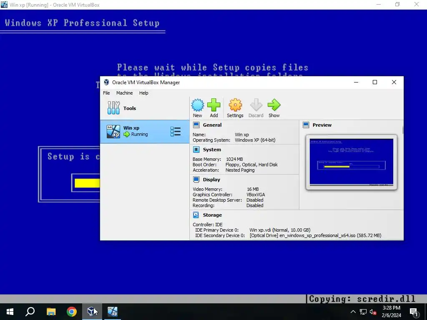Click the details pane vertical scrollbar

click(x=402, y=130)
